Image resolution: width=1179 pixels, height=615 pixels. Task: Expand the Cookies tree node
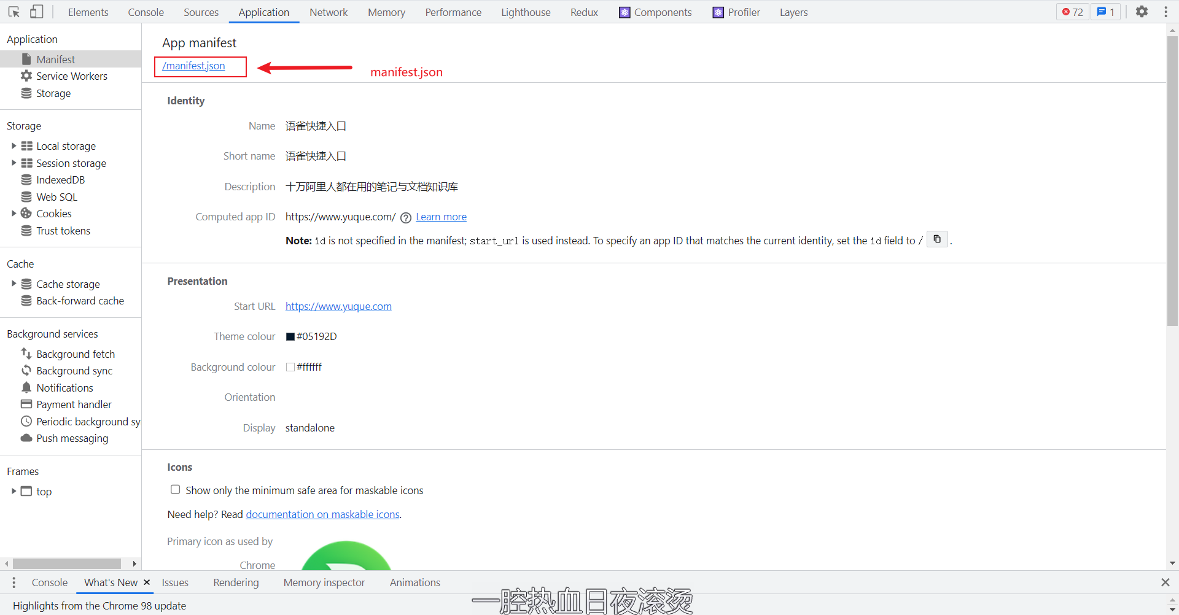14,214
